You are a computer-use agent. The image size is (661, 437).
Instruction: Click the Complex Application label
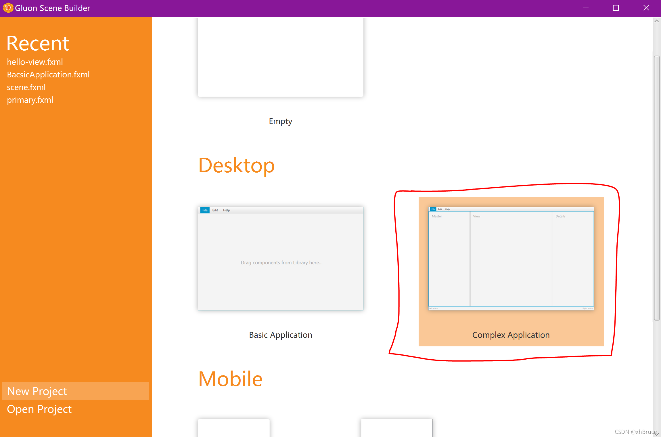point(511,335)
